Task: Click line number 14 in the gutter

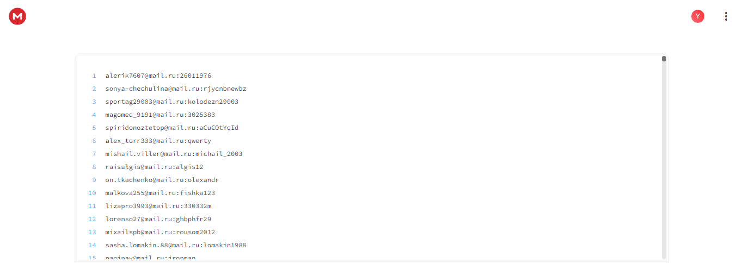Action: click(93, 245)
